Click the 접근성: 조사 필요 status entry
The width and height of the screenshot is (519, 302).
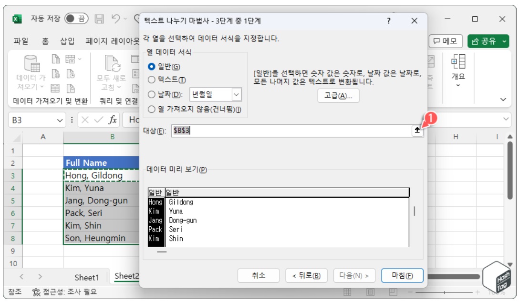[x=64, y=292]
